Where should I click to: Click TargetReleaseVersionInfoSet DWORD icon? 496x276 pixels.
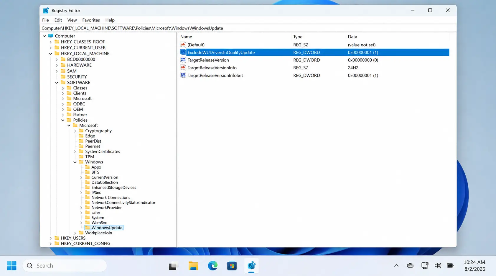coord(183,75)
